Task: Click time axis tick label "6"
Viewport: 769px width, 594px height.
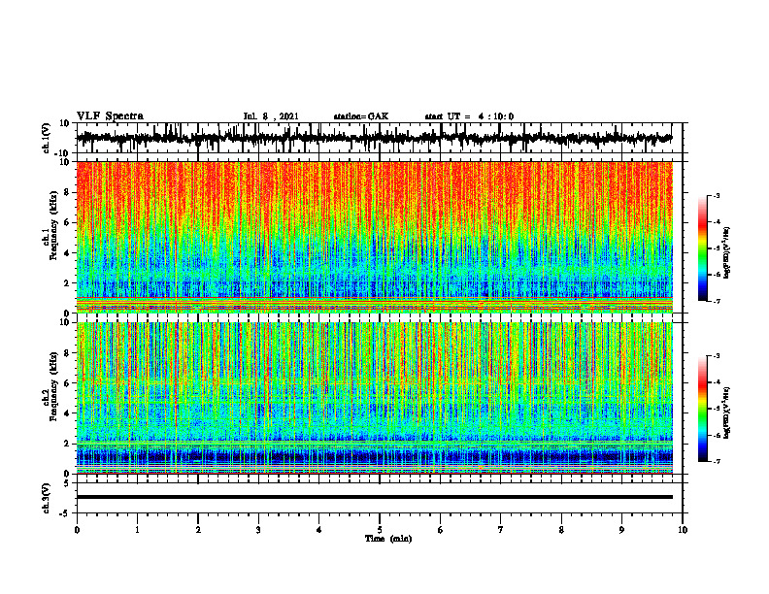Action: tap(441, 530)
